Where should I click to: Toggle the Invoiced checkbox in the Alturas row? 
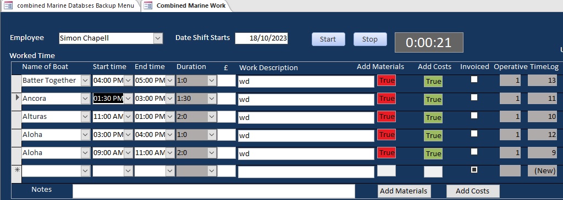(474, 115)
